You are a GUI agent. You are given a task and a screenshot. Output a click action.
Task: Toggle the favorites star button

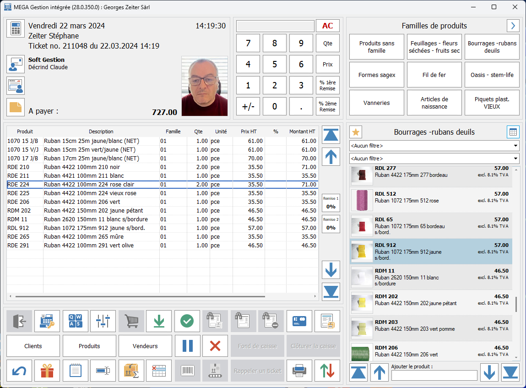coord(356,132)
